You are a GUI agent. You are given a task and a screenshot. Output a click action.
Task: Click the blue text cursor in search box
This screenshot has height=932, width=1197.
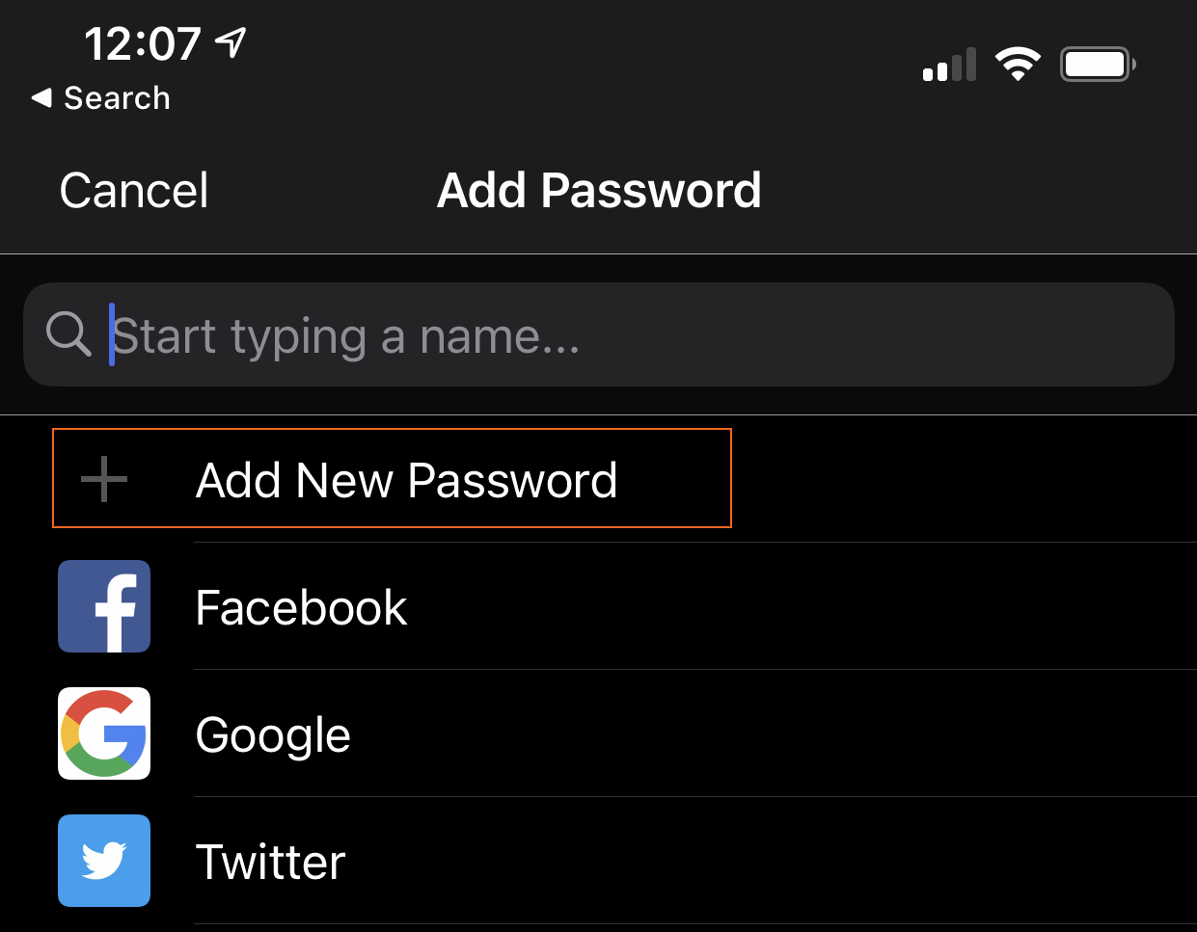[112, 334]
